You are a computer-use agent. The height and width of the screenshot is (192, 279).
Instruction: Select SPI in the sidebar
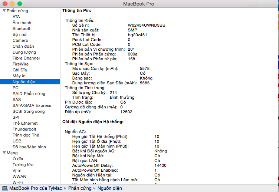pos(16,117)
